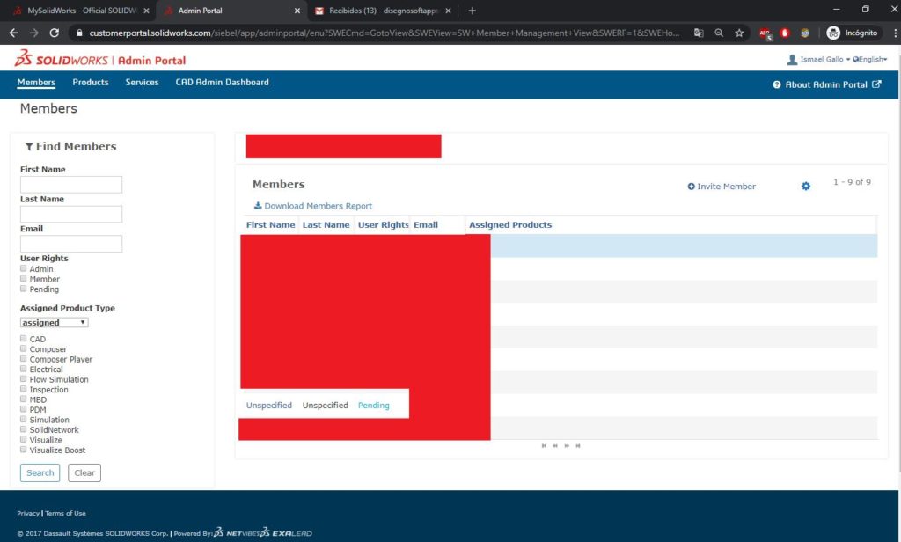Click the external link icon after About Admin Portal
This screenshot has height=542, width=901.
coord(876,84)
